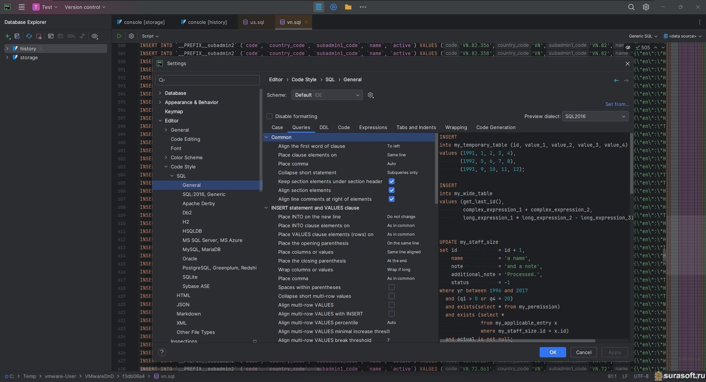Click the Files folder icon in title bar
The image size is (706, 382).
[x=348, y=7]
